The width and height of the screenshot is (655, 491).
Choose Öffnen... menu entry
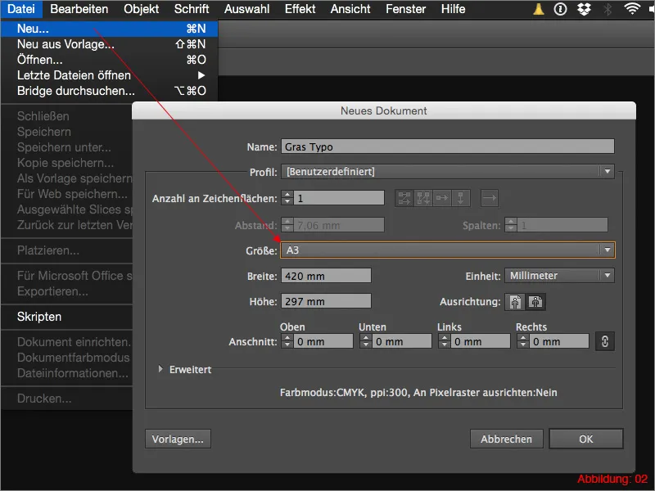(x=109, y=60)
